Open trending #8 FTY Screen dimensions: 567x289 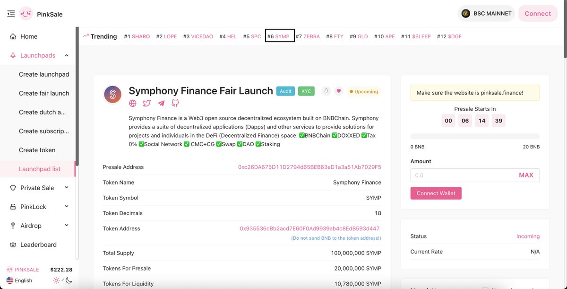tap(335, 36)
